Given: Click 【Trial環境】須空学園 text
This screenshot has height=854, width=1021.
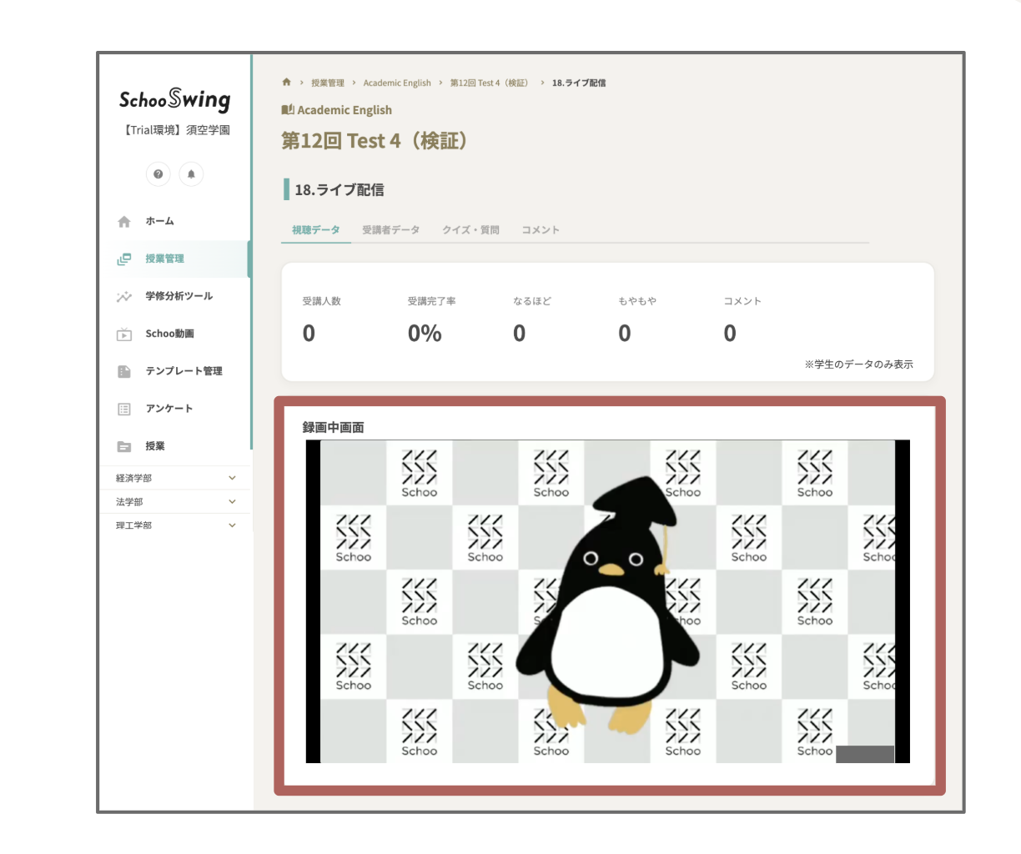Looking at the screenshot, I should (x=175, y=130).
